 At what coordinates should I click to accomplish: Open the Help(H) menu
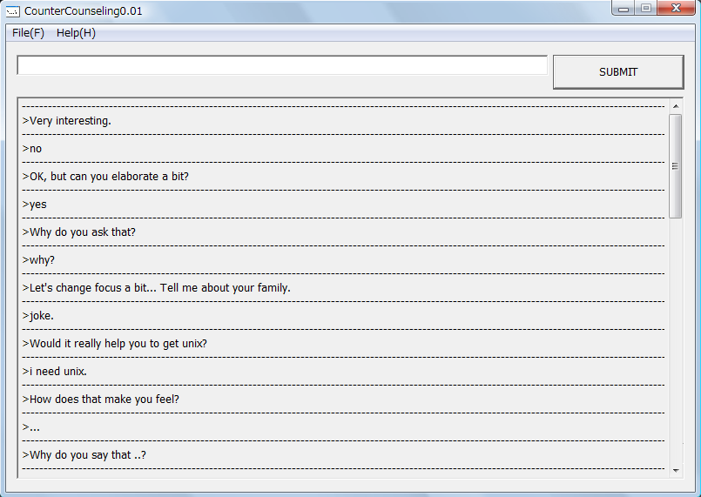coord(76,33)
